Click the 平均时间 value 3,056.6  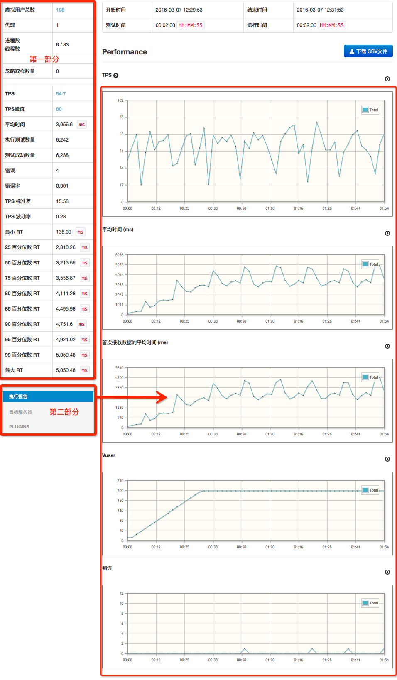64,125
